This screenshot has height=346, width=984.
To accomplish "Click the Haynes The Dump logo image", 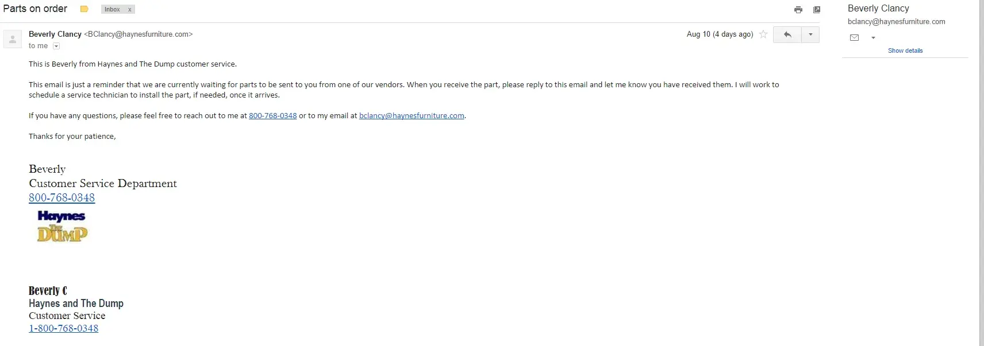I will [x=62, y=226].
